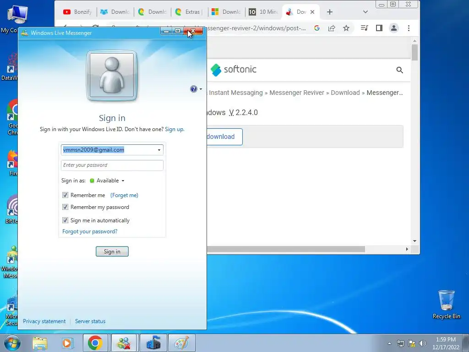469x352 pixels.
Task: Toggle the Chrome side panel icon
Action: [x=379, y=28]
